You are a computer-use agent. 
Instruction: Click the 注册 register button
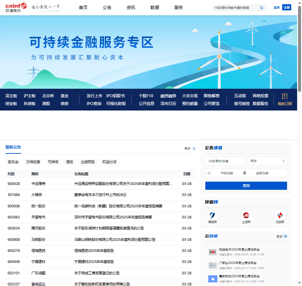[286, 7]
